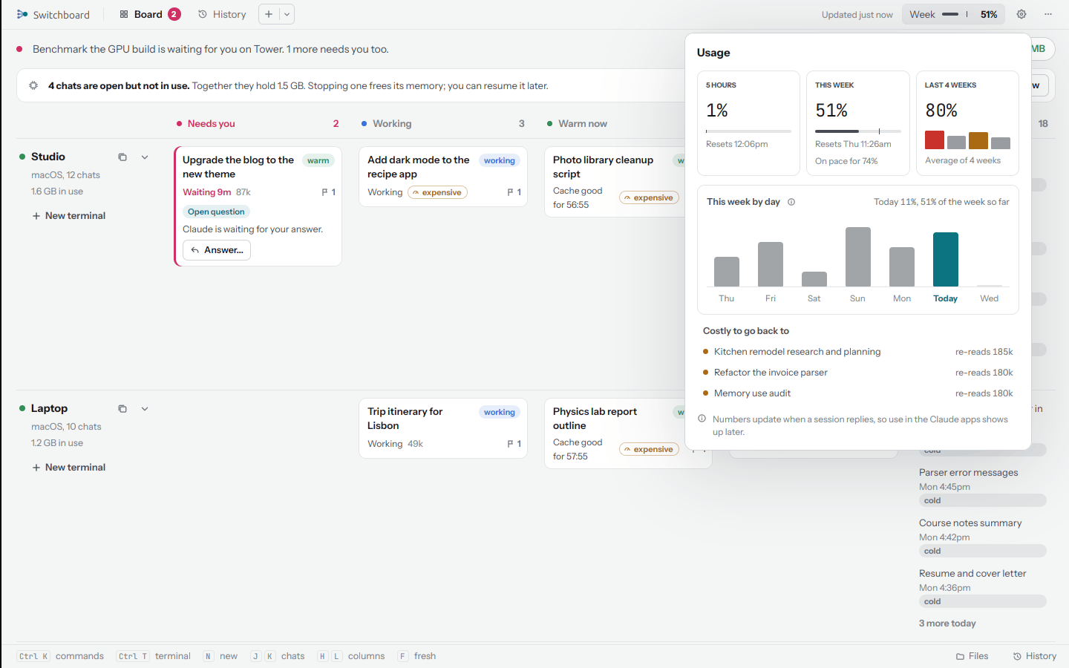
Task: Click the Ctrl K commands shortcut
Action: pos(61,656)
